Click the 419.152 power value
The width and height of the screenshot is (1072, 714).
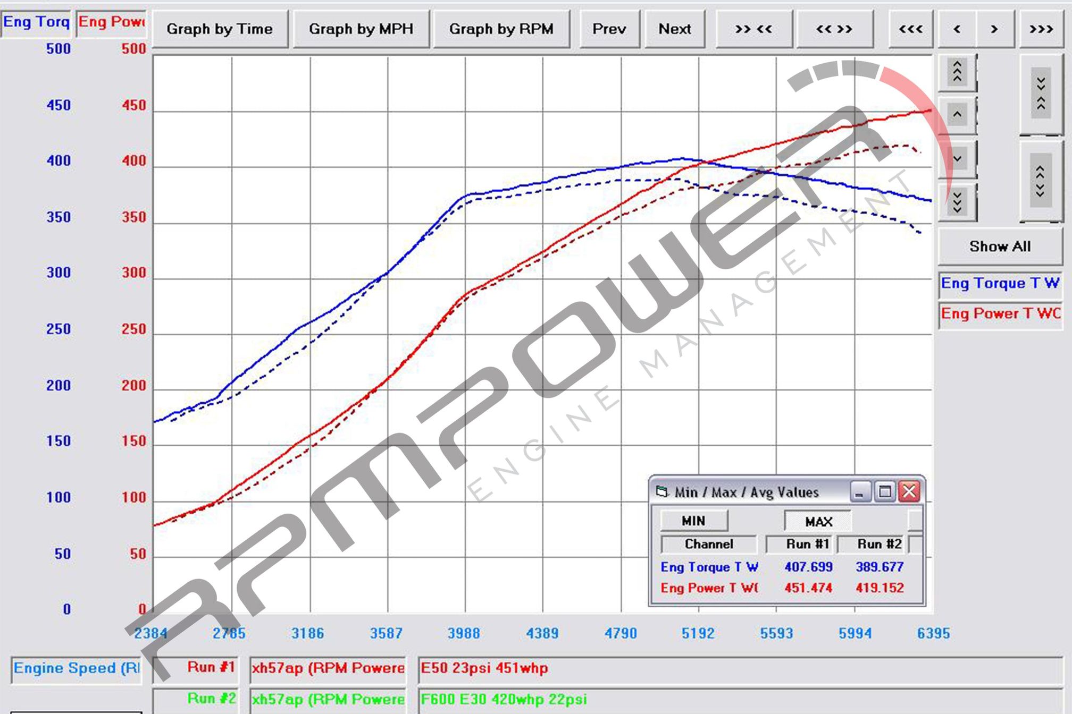(880, 589)
